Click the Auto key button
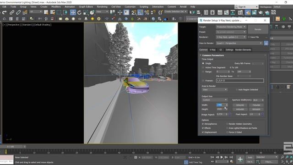Image resolution: width=293 pixels, height=165 pixels. (250, 157)
